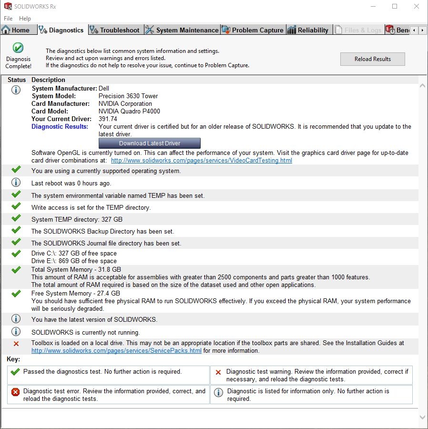Open the ServicePacks.html link
This screenshot has height=429, width=428.
point(116,350)
